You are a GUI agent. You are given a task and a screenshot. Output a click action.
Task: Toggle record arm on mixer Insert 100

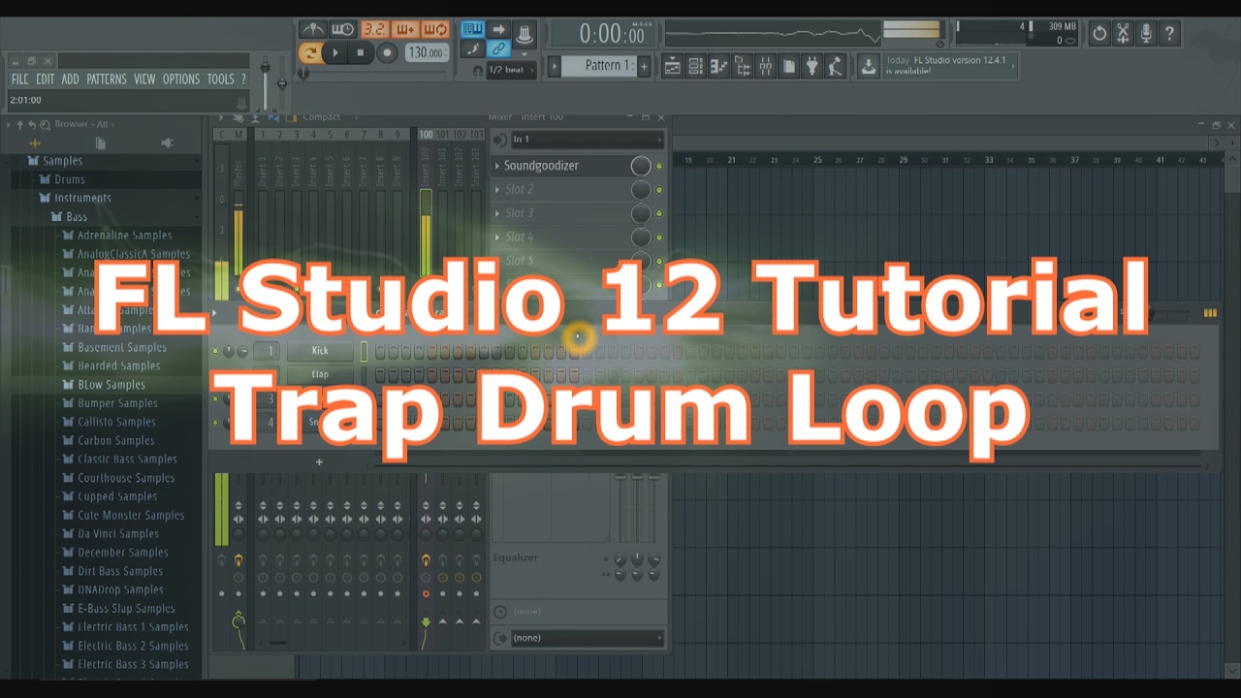pyautogui.click(x=426, y=593)
